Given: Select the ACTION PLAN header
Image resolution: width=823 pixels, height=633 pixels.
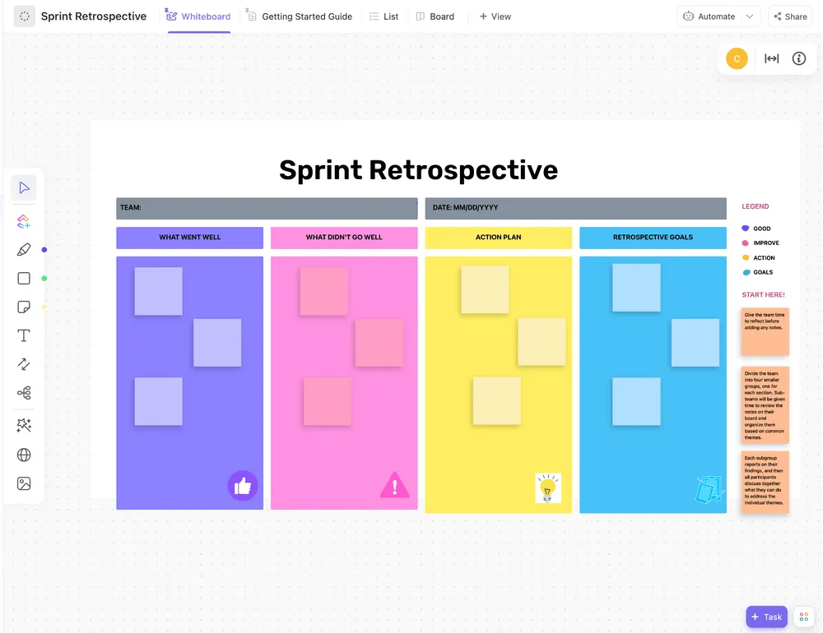Looking at the screenshot, I should 499,238.
